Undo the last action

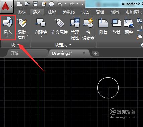tap(60, 4)
